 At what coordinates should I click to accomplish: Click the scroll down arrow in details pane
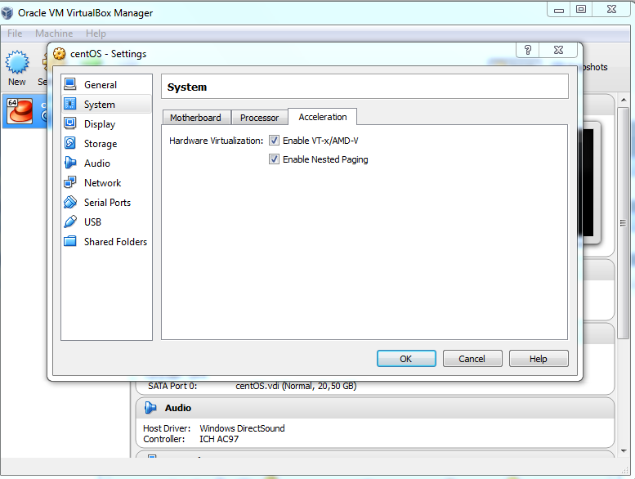(x=624, y=450)
